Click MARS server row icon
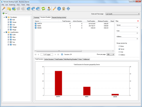Screen dimensions: 142x107 pos(36,26)
